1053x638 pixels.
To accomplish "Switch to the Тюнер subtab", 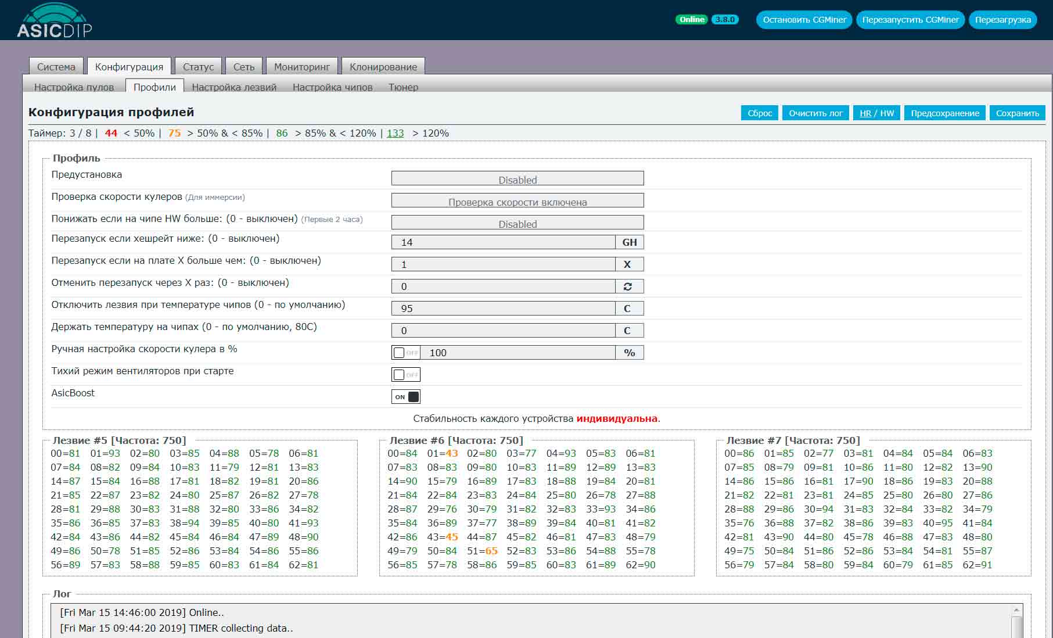I will click(403, 87).
